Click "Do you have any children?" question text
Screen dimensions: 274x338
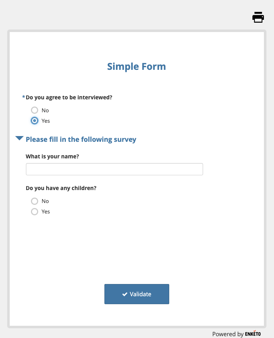pyautogui.click(x=61, y=188)
